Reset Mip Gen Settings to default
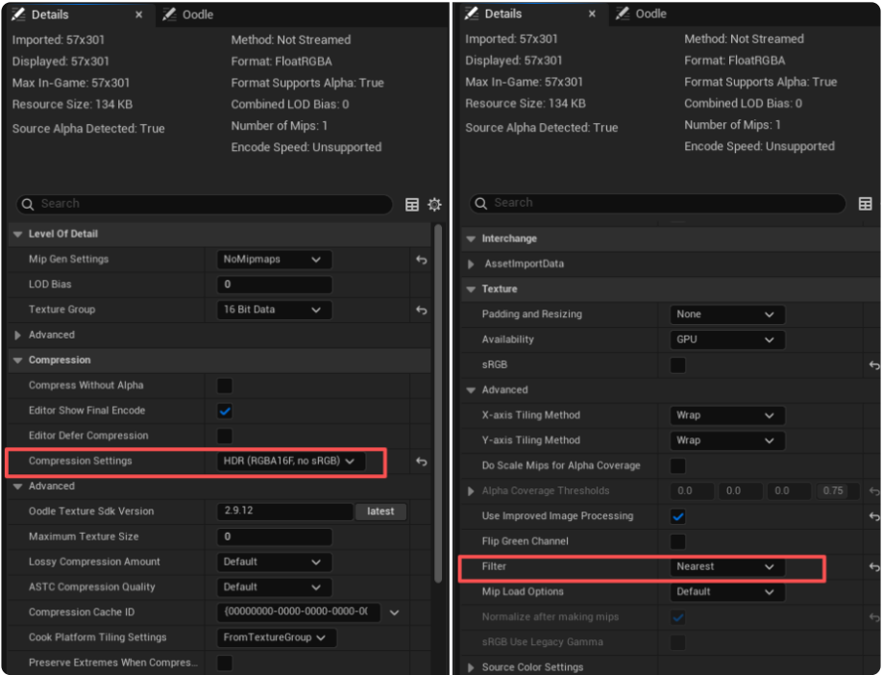Screen dimensions: 882x675 (x=421, y=260)
